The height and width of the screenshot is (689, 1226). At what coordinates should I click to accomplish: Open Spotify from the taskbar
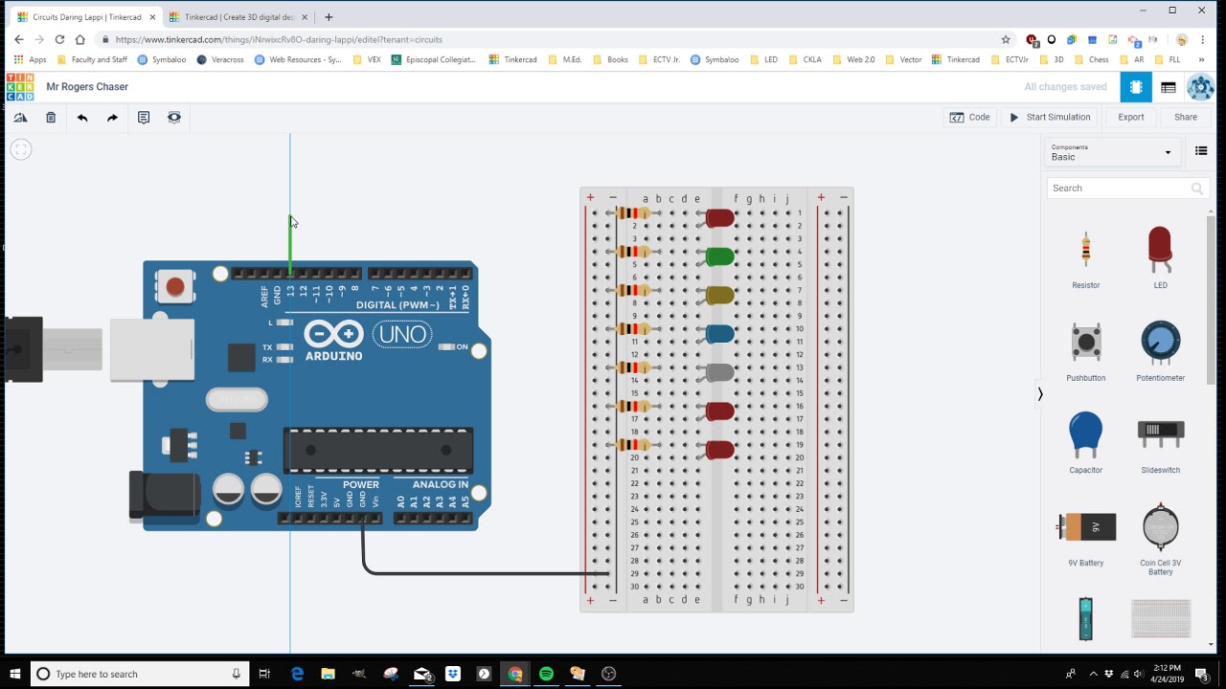click(x=546, y=674)
